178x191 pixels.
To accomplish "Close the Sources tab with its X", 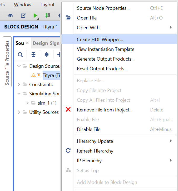I will click(27, 43).
